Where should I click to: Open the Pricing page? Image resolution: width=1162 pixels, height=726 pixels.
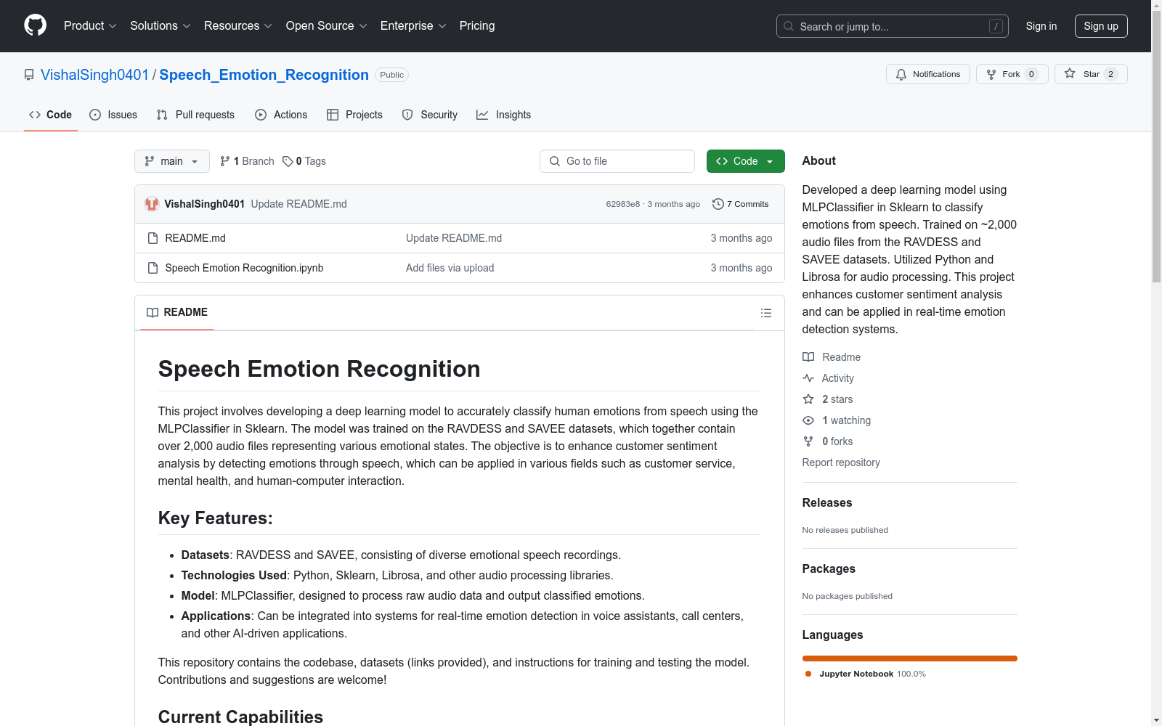point(477,26)
